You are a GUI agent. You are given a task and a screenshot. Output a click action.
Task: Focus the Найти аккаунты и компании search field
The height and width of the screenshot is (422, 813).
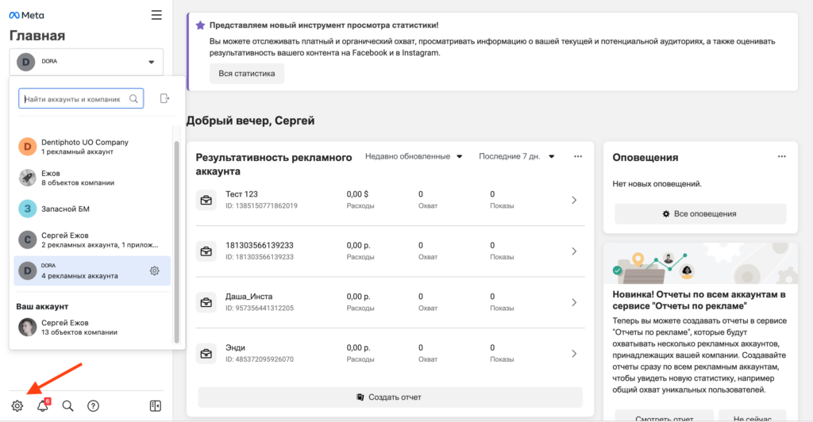click(x=73, y=99)
